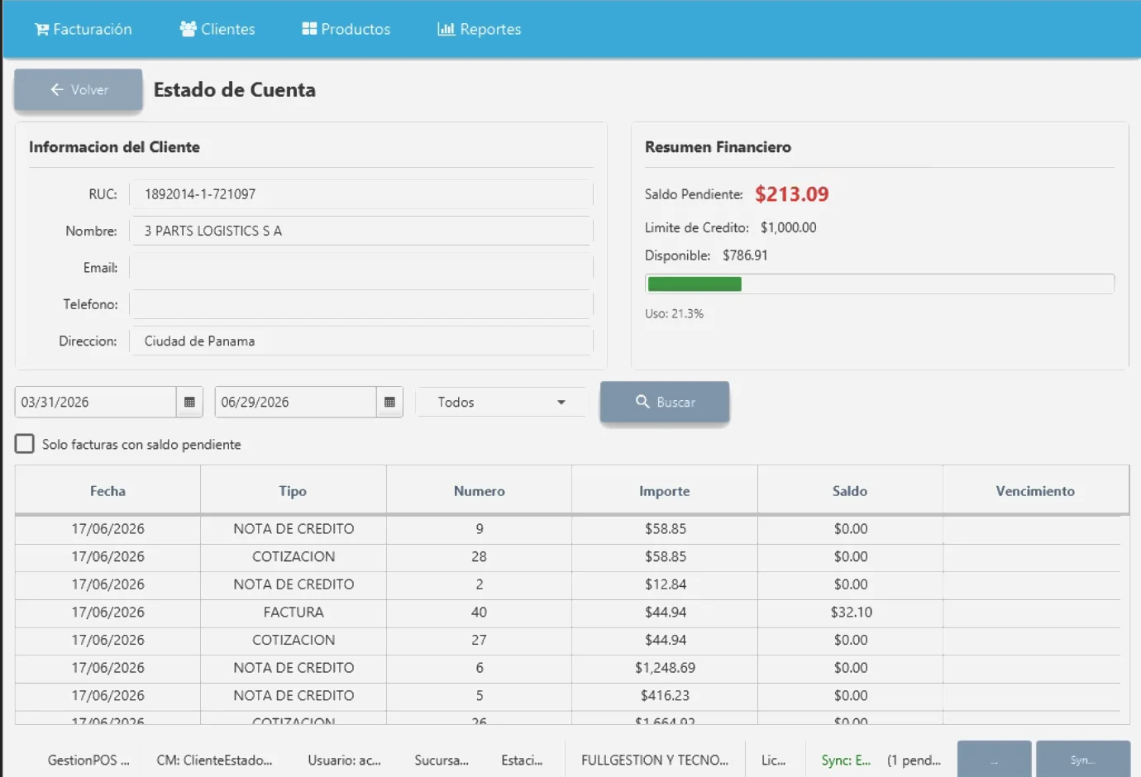Select the COTIZACION entry numbered 27
1141x777 pixels.
(x=567, y=640)
